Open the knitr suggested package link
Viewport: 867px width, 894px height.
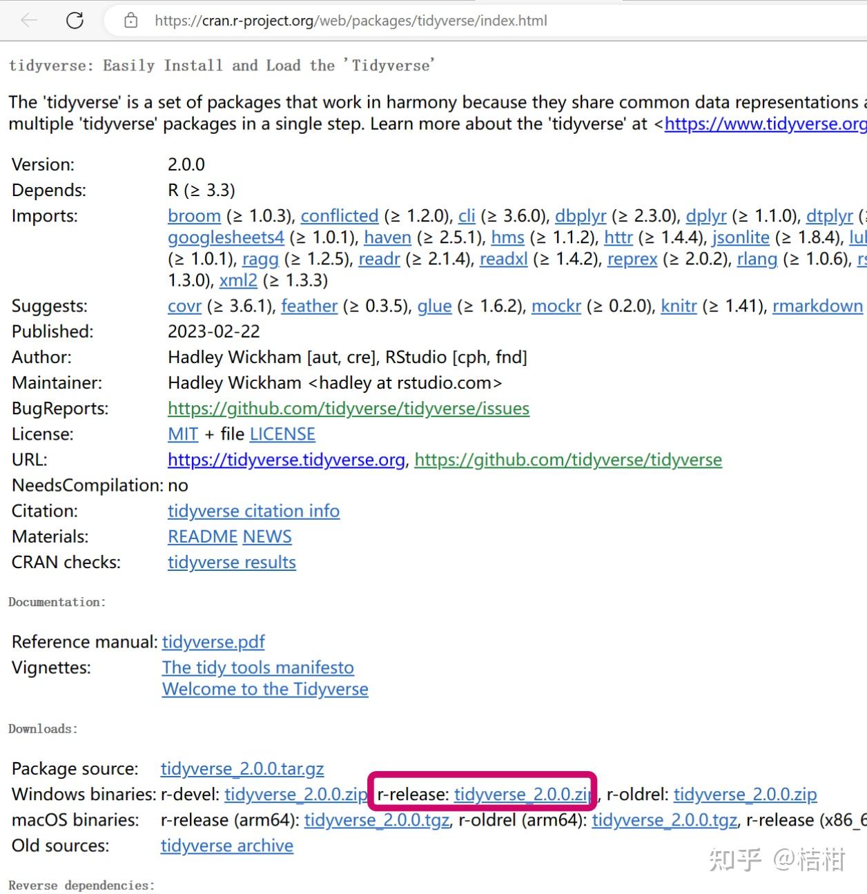click(679, 306)
